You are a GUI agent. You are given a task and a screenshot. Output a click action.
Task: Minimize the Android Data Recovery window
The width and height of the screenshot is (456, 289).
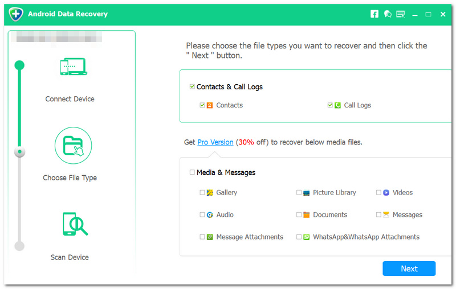[x=415, y=14]
